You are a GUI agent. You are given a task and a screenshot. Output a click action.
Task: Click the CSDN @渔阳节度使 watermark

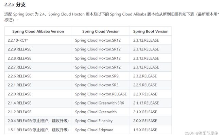coord(201,133)
